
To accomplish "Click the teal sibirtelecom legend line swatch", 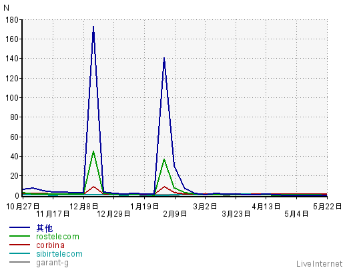I will tap(19, 253).
